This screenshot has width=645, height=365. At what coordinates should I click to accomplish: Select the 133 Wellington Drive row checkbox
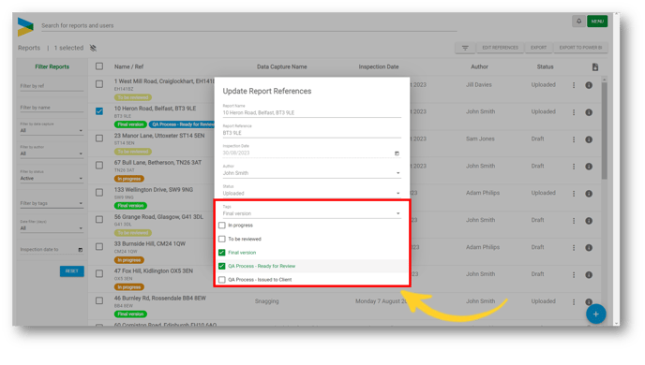[x=99, y=193]
